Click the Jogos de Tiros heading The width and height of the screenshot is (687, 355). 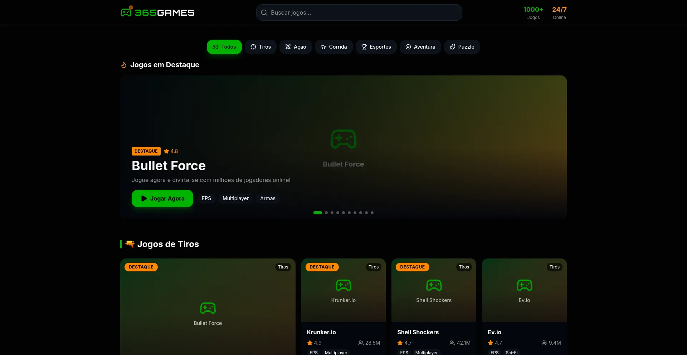pos(168,244)
